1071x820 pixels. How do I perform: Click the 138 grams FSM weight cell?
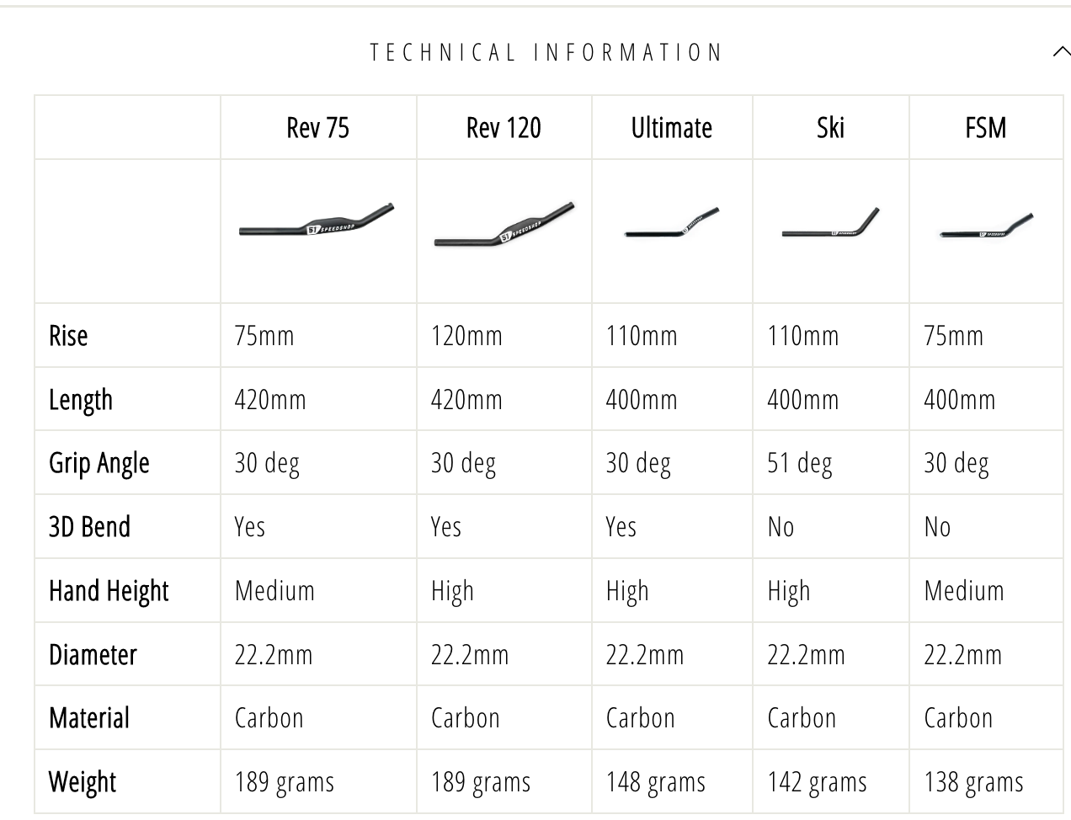point(974,783)
